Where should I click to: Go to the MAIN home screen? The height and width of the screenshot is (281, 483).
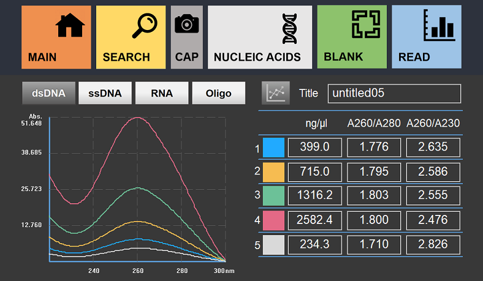56,37
